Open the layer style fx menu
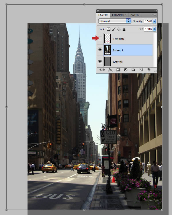The height and width of the screenshot is (215, 172). click(110, 70)
